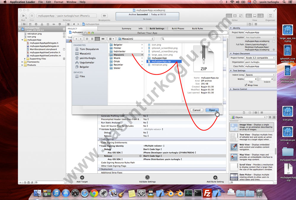This screenshot has height=200, width=296.
Task: Click the Organization input field
Action: click(x=260, y=62)
